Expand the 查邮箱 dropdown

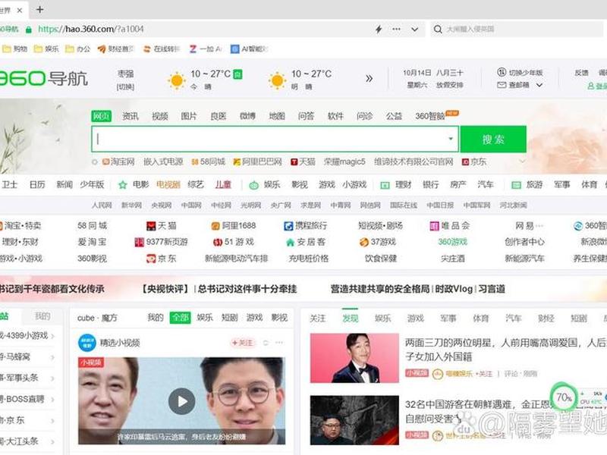pyautogui.click(x=539, y=85)
